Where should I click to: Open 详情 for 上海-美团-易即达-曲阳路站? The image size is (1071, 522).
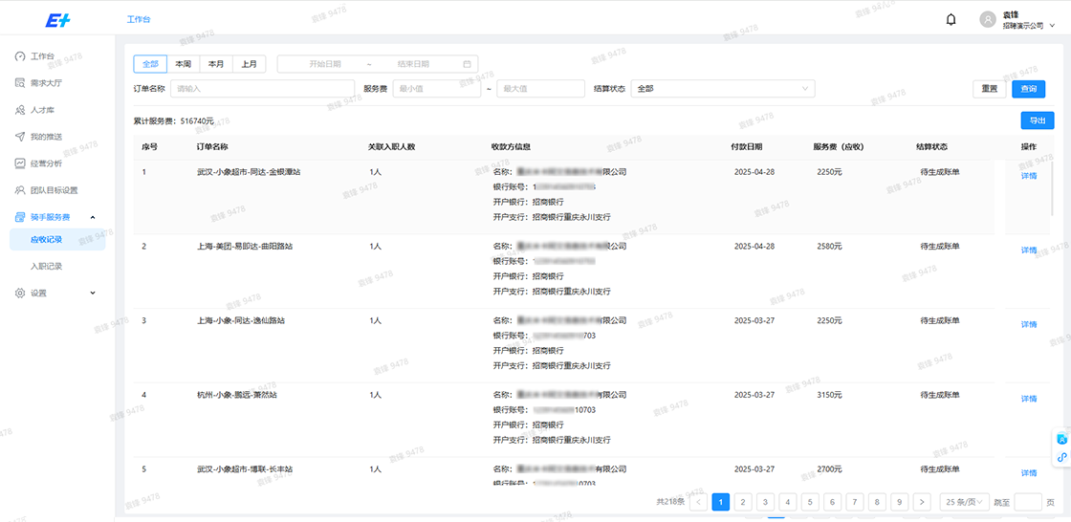click(1029, 250)
